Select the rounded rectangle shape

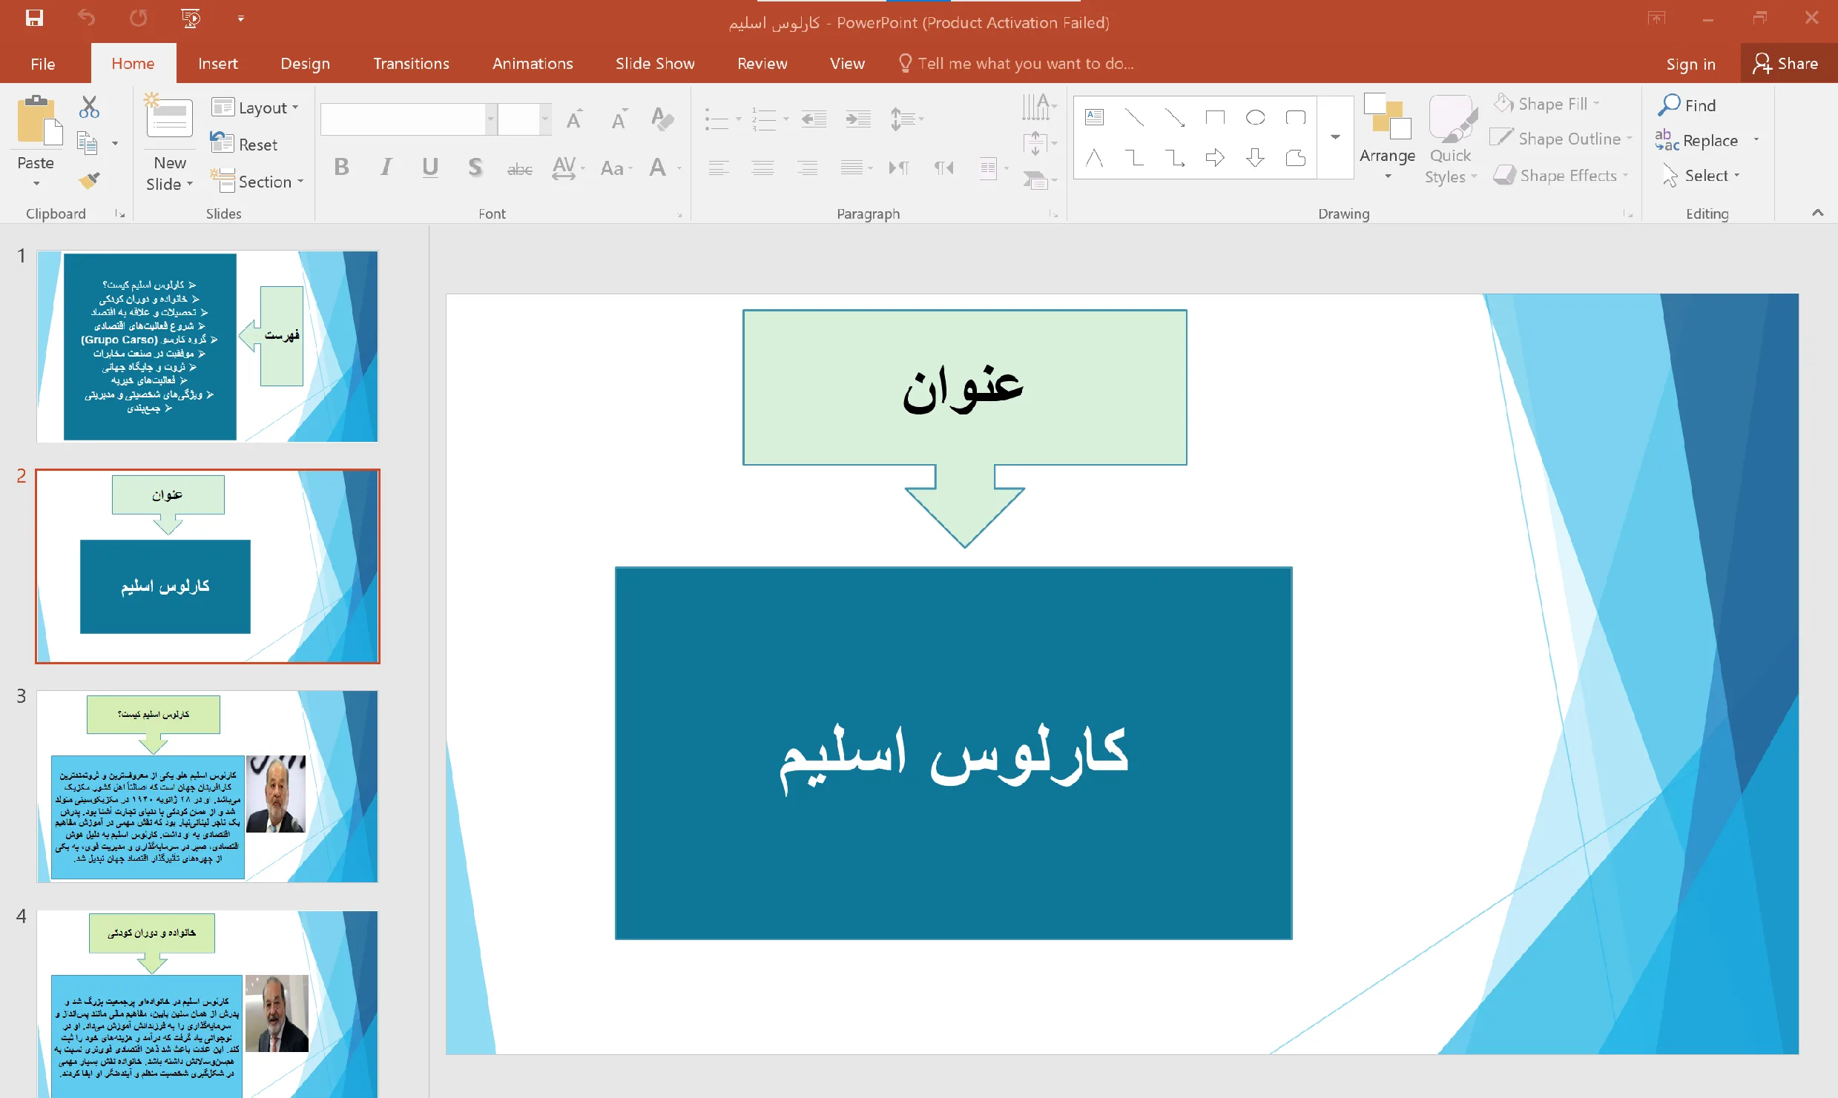[1296, 117]
